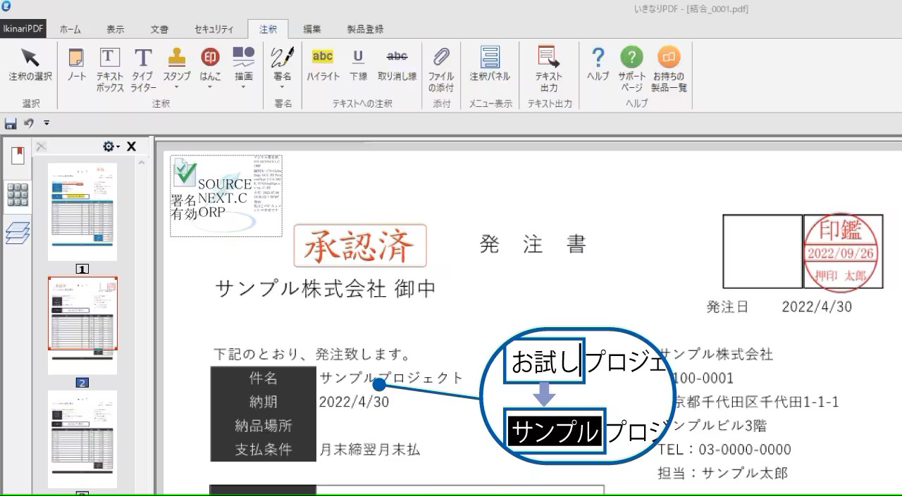Attach a file with ファイルの添付
902x496 pixels.
440,67
